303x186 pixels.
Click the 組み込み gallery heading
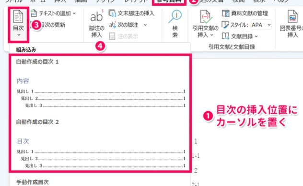pyautogui.click(x=26, y=50)
